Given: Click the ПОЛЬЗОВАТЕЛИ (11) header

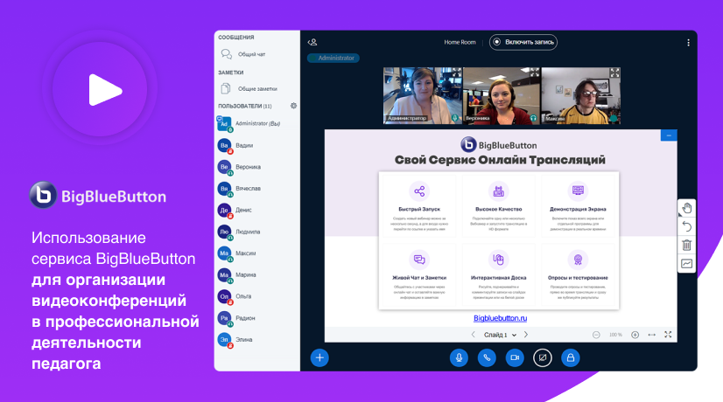Looking at the screenshot, I should [x=245, y=107].
